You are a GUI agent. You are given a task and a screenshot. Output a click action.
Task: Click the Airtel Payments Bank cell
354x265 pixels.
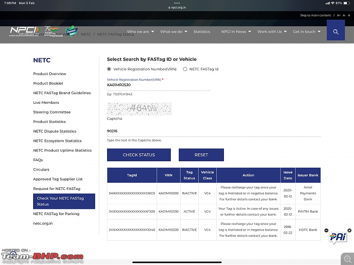[308, 193]
